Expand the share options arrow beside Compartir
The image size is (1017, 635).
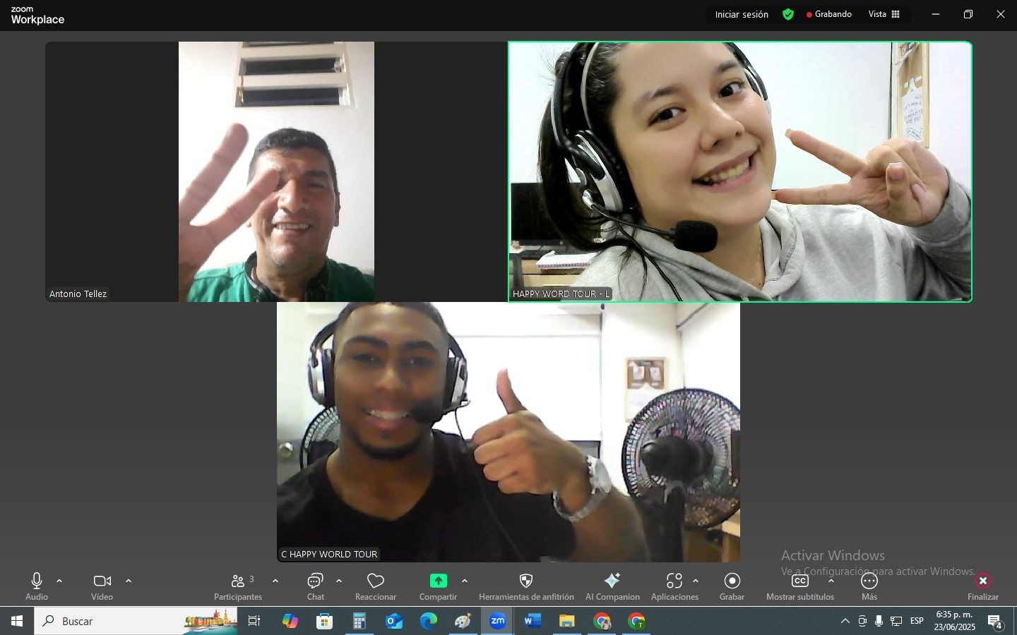(x=465, y=581)
